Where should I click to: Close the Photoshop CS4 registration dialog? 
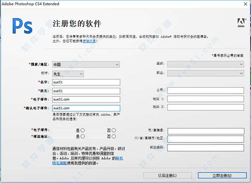click(x=246, y=4)
